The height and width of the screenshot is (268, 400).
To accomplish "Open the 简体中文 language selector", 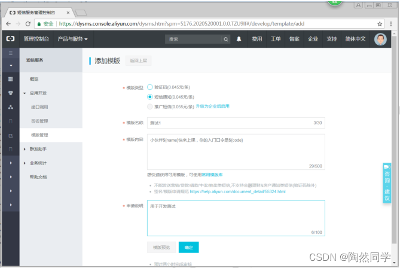I will (355, 39).
